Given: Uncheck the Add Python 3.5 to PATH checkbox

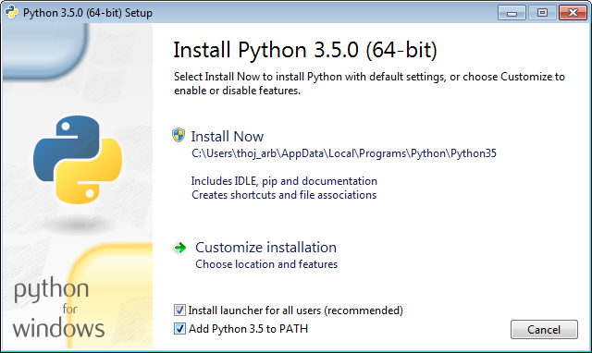Looking at the screenshot, I should point(179,328).
